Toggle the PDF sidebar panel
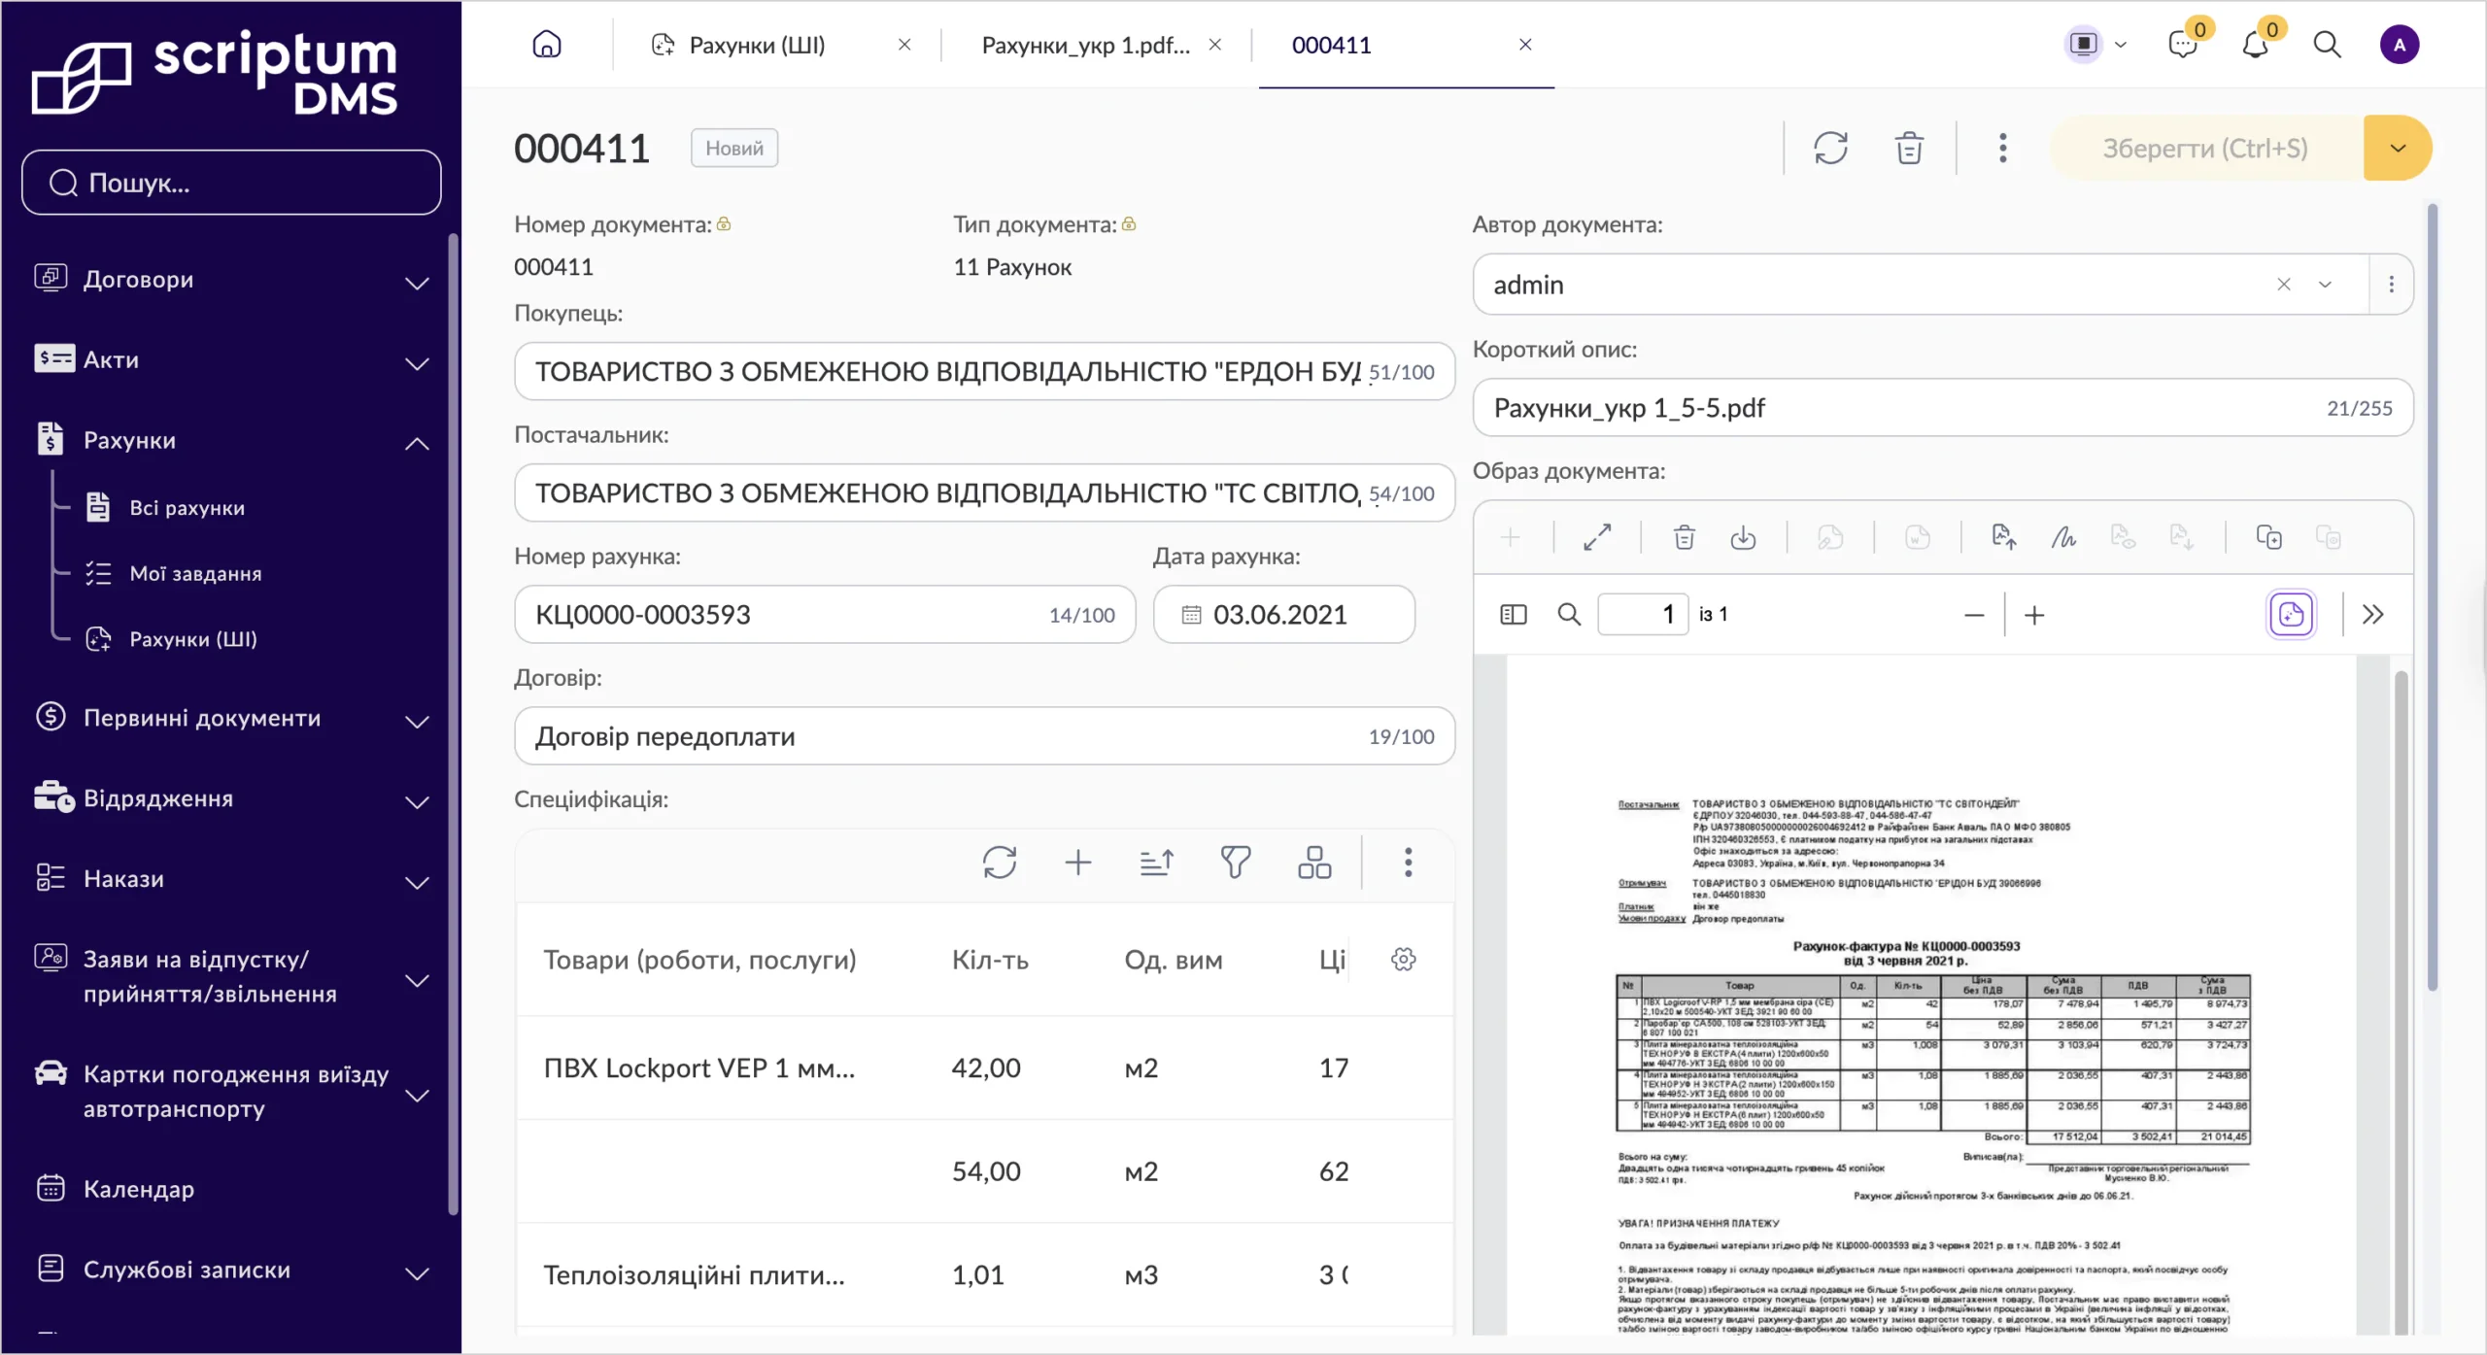 point(1514,615)
